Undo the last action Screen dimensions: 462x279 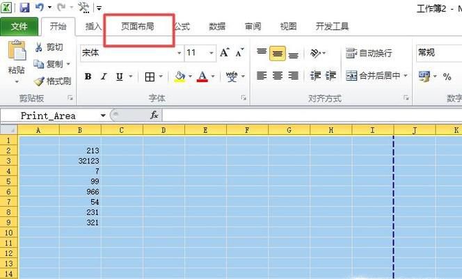pos(39,7)
